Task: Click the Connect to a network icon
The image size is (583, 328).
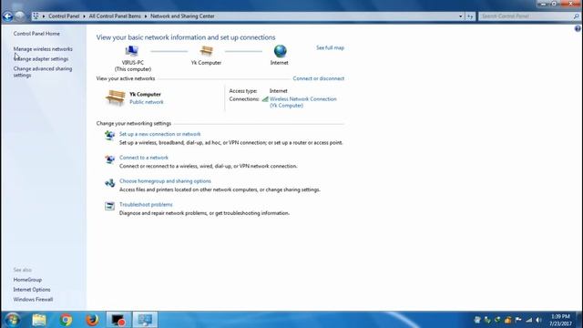Action: (x=109, y=159)
